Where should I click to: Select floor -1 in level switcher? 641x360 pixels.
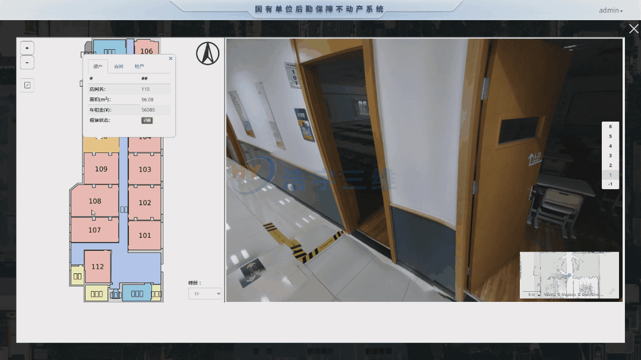pos(610,184)
